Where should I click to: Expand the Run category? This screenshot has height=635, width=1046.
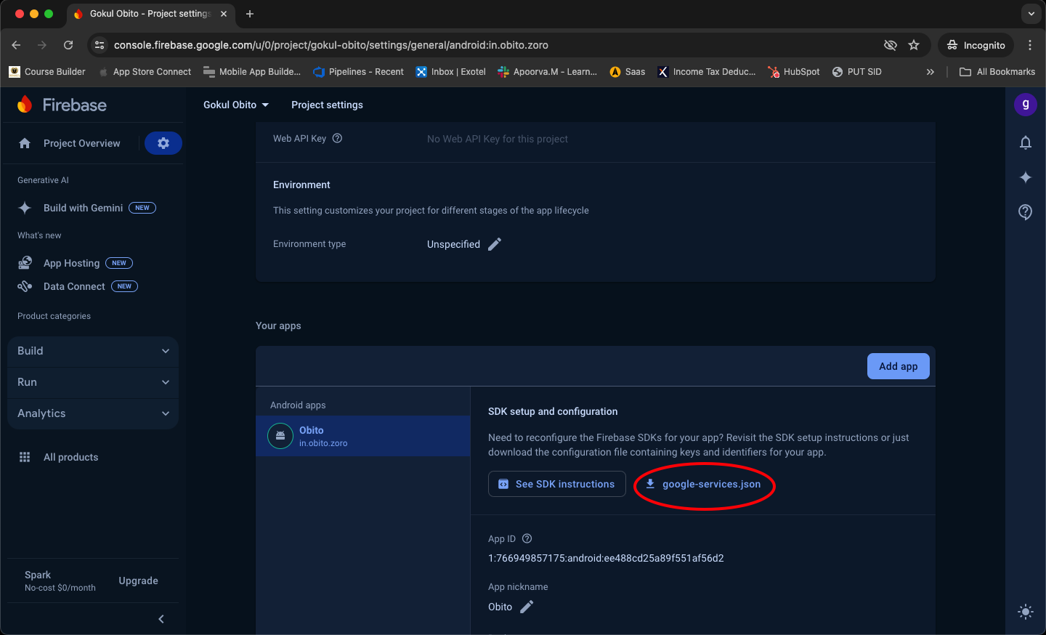point(93,382)
